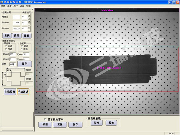180x135 pixels.
Task: Increase the X offset with up arrow
Action: (x=29, y=21)
